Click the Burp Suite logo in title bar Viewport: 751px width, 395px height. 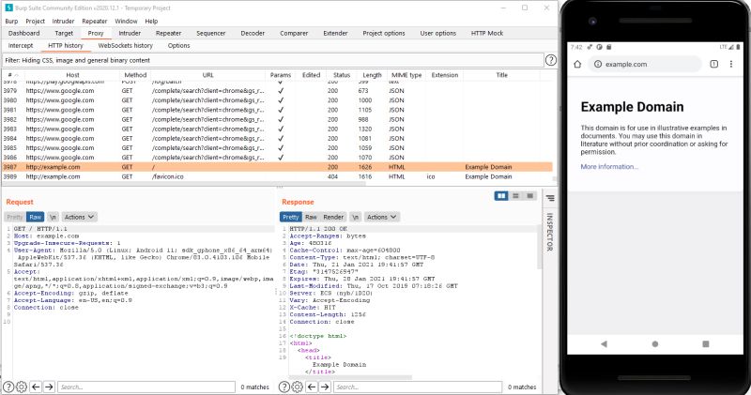(x=8, y=8)
